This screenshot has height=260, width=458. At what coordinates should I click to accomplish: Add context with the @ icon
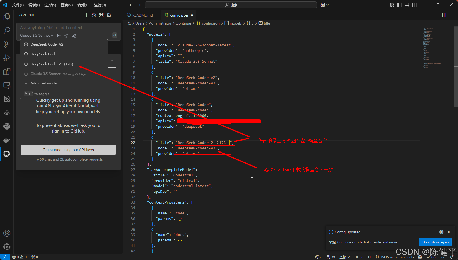(x=66, y=36)
